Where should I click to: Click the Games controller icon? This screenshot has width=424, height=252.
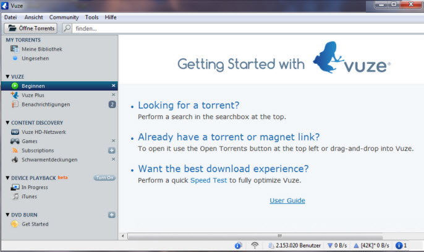(x=15, y=141)
